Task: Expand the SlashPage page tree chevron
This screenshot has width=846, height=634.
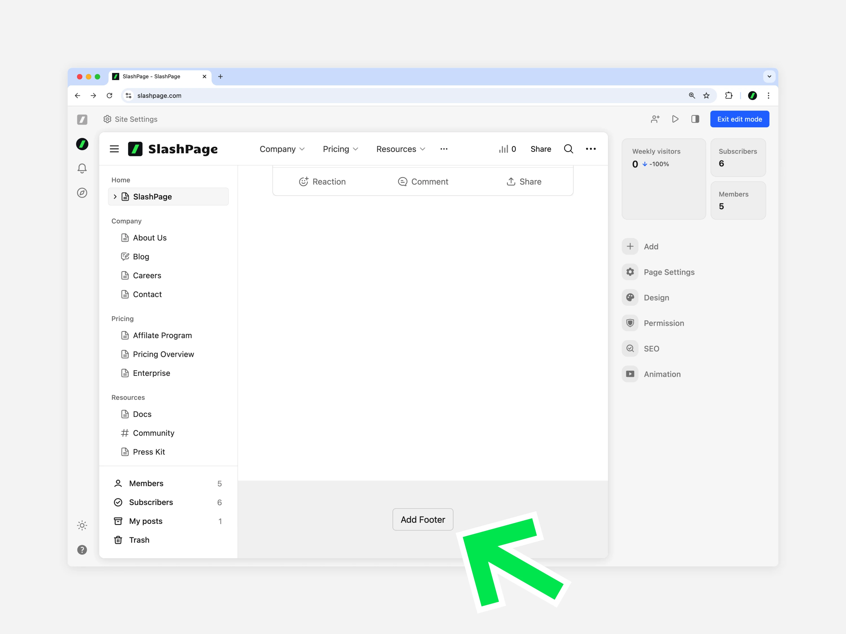Action: (x=115, y=197)
